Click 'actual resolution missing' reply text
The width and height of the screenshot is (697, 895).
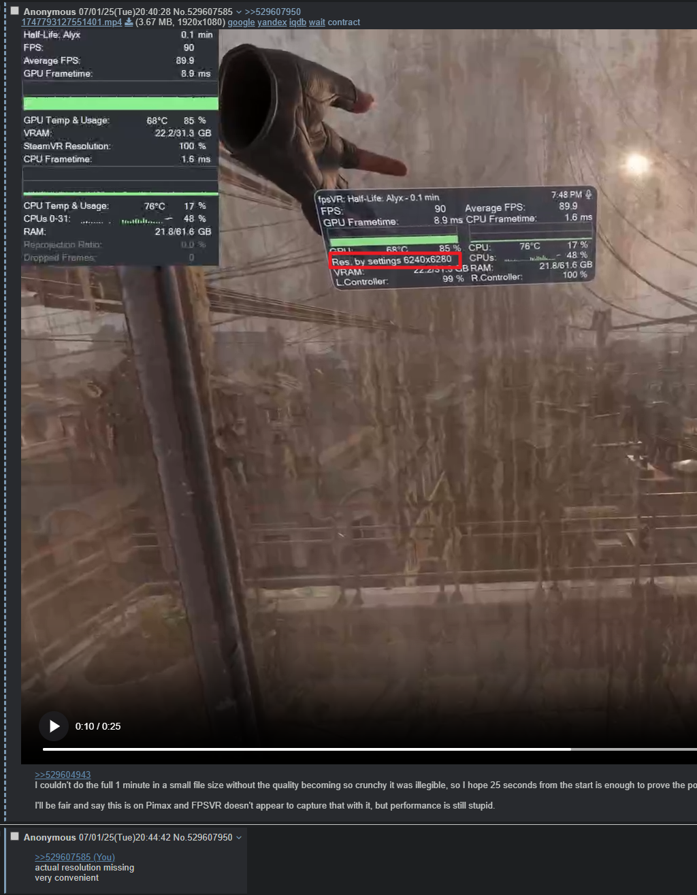pyautogui.click(x=84, y=868)
